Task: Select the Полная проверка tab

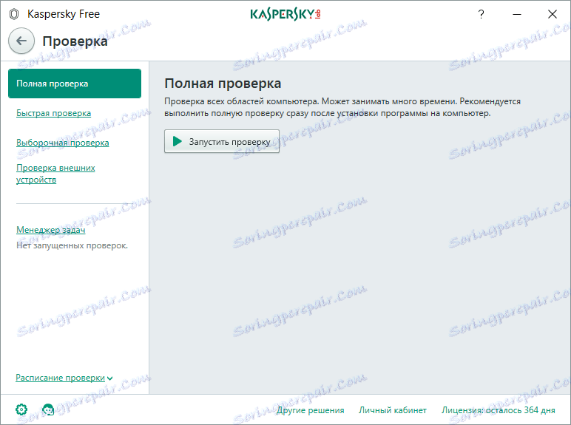Action: (x=75, y=84)
